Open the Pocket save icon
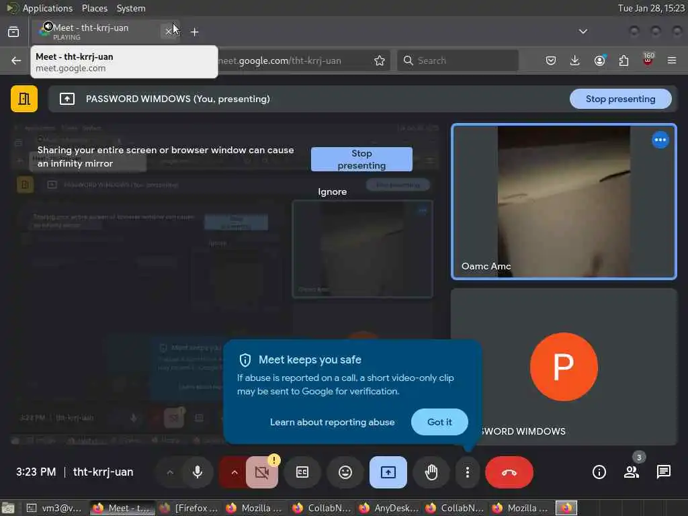 point(551,60)
